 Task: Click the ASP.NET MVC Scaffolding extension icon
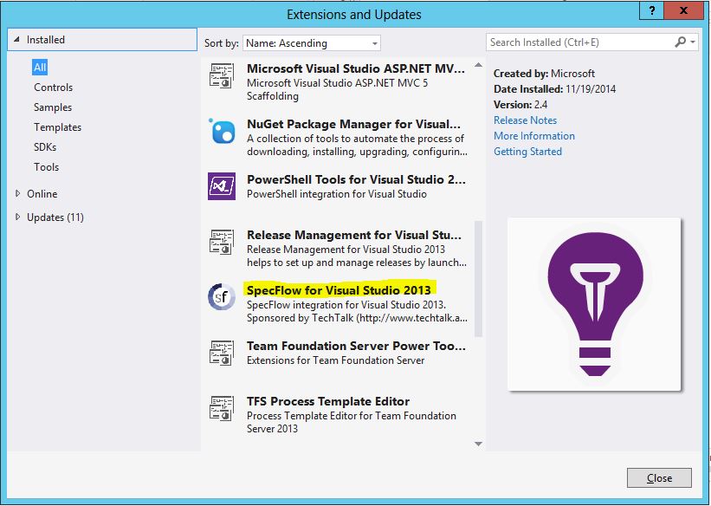(222, 75)
